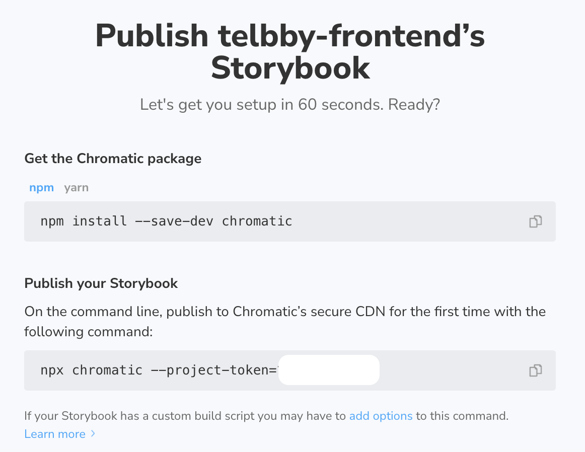This screenshot has height=452, width=585.
Task: Click the Publish your Storybook heading
Action: tap(101, 283)
